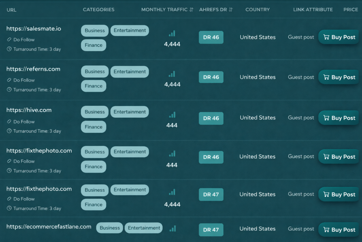Image resolution: width=362 pixels, height=242 pixels.
Task: Click Do Follow link icon in fixthephoto.com DR 46 row
Action: pyautogui.click(x=9, y=161)
